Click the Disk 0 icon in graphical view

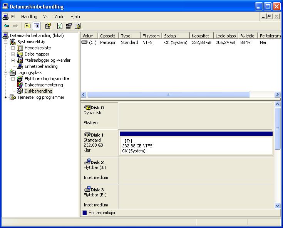click(x=87, y=107)
